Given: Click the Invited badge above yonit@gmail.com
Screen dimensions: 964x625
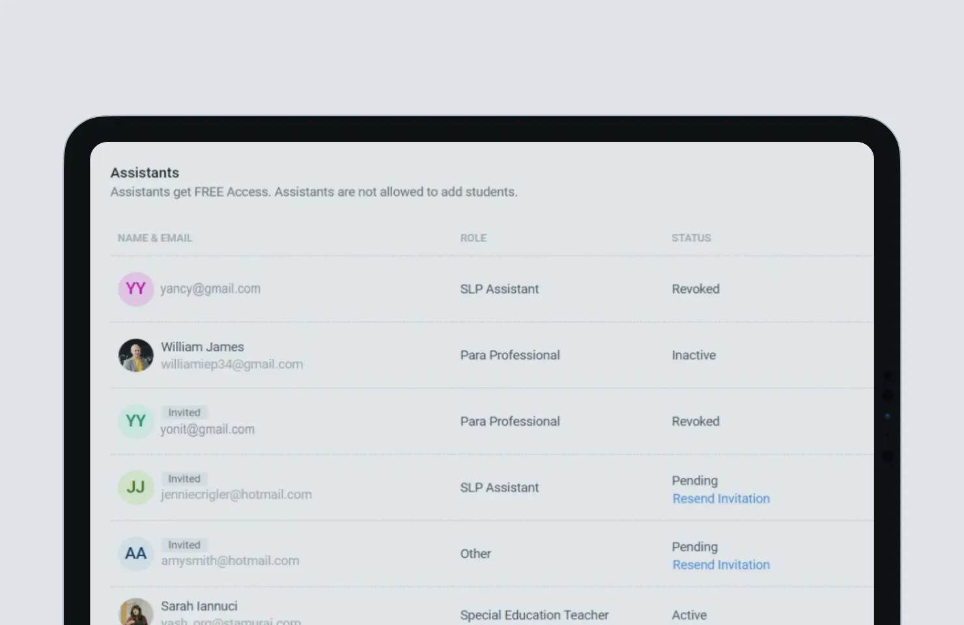Looking at the screenshot, I should point(184,413).
